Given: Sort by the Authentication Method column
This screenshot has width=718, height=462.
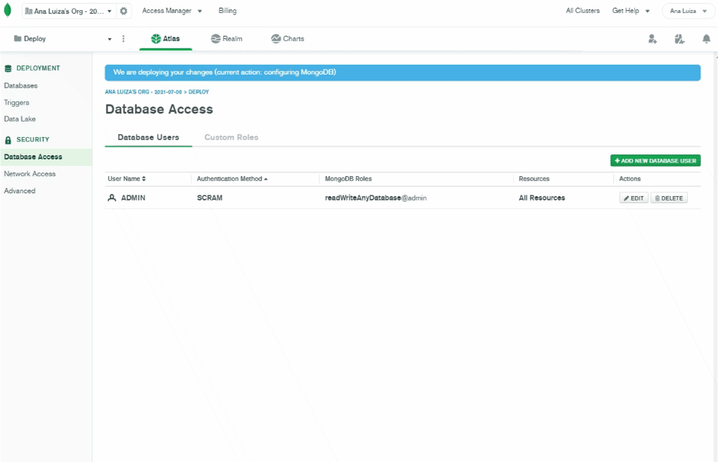Looking at the screenshot, I should click(x=232, y=179).
